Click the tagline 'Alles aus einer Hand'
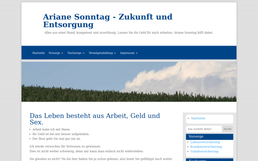This screenshot has height=161, width=258. coord(129,33)
